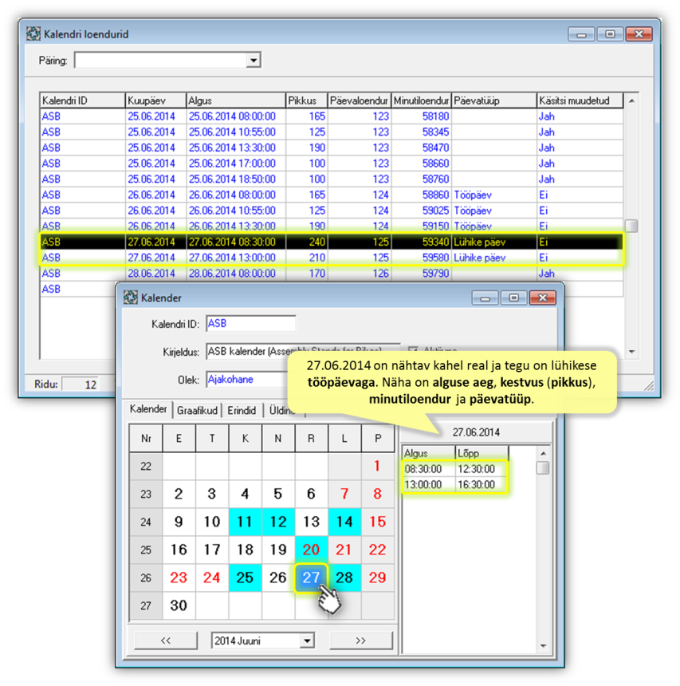The width and height of the screenshot is (680, 686).
Task: Click the Päevatüüp column header
Action: 493,101
